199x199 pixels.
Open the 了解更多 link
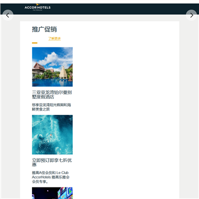(55, 39)
